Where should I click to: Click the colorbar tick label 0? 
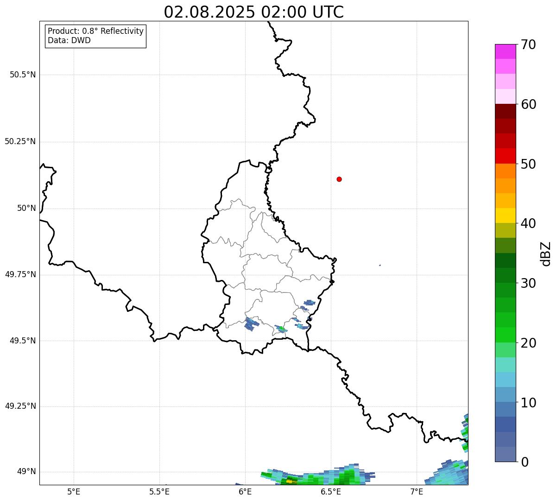[x=525, y=462]
